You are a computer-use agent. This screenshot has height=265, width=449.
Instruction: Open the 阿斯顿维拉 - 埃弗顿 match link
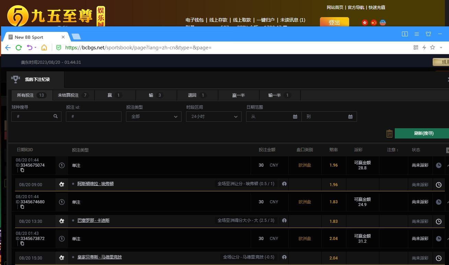coord(95,184)
